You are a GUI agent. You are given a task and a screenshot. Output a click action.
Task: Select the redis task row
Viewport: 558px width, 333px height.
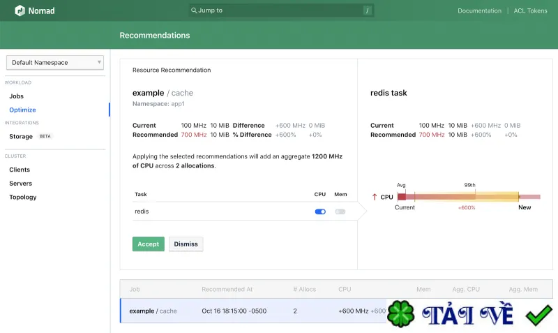coord(245,212)
